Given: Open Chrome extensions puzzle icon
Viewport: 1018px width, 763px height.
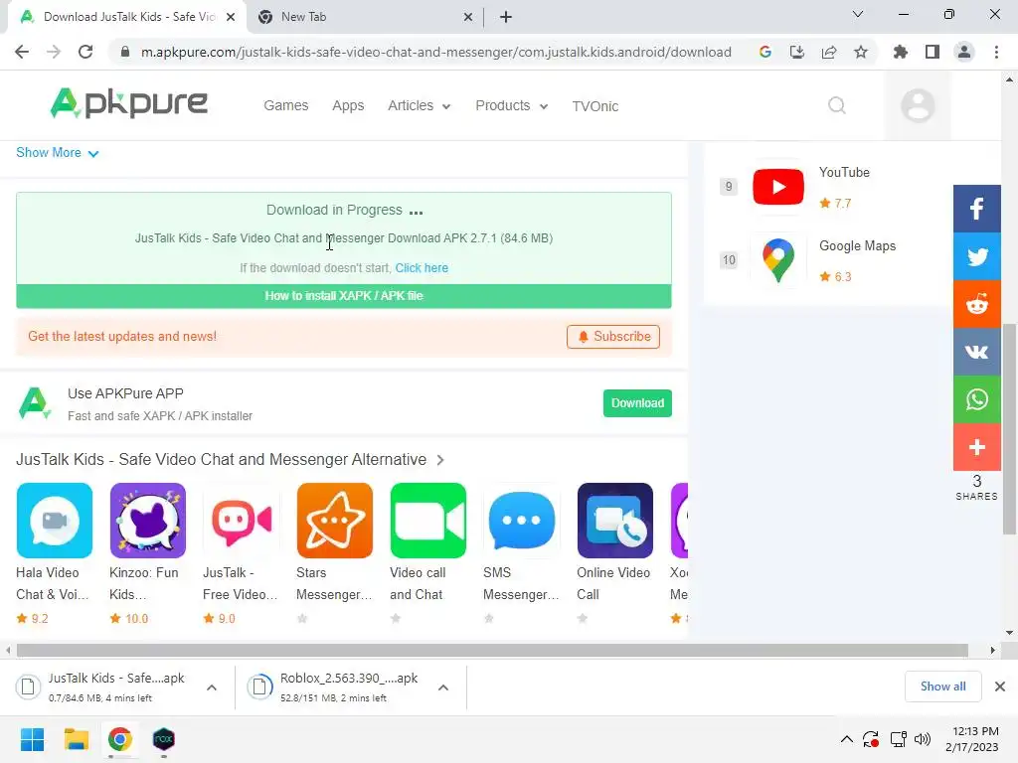Looking at the screenshot, I should point(901,52).
